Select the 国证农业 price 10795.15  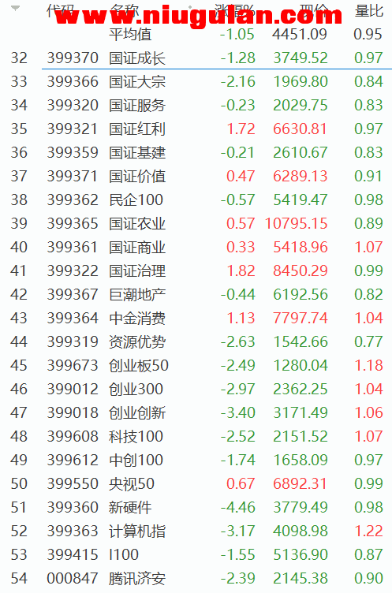point(296,223)
